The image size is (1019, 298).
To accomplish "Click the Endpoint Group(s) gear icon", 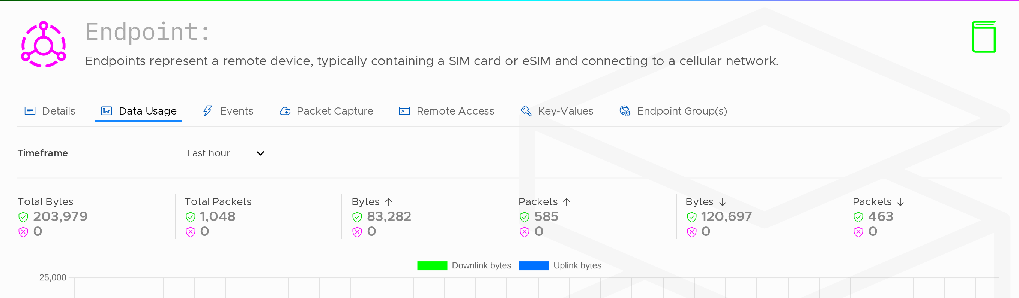I will coord(625,111).
